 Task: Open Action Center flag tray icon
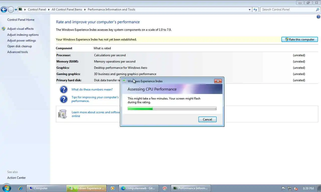[x=284, y=188]
